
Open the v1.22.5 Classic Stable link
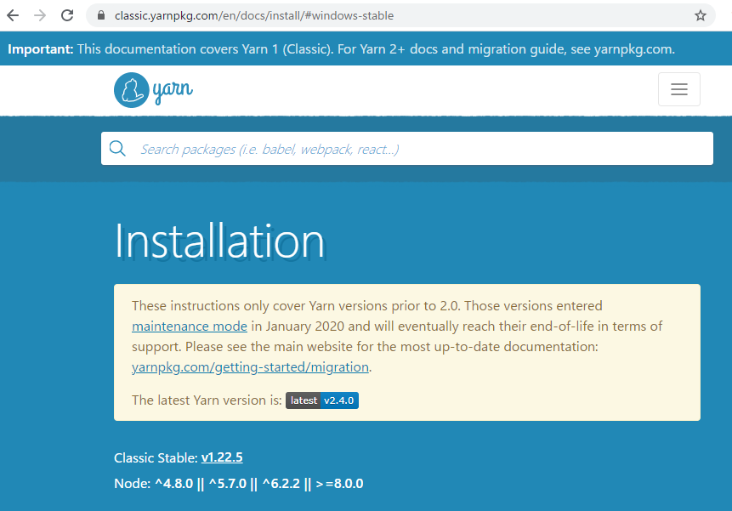pos(222,457)
